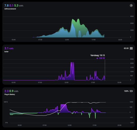This screenshot has width=137, height=130.
Task: Click the 100% battery charge label
Action: 126,91
